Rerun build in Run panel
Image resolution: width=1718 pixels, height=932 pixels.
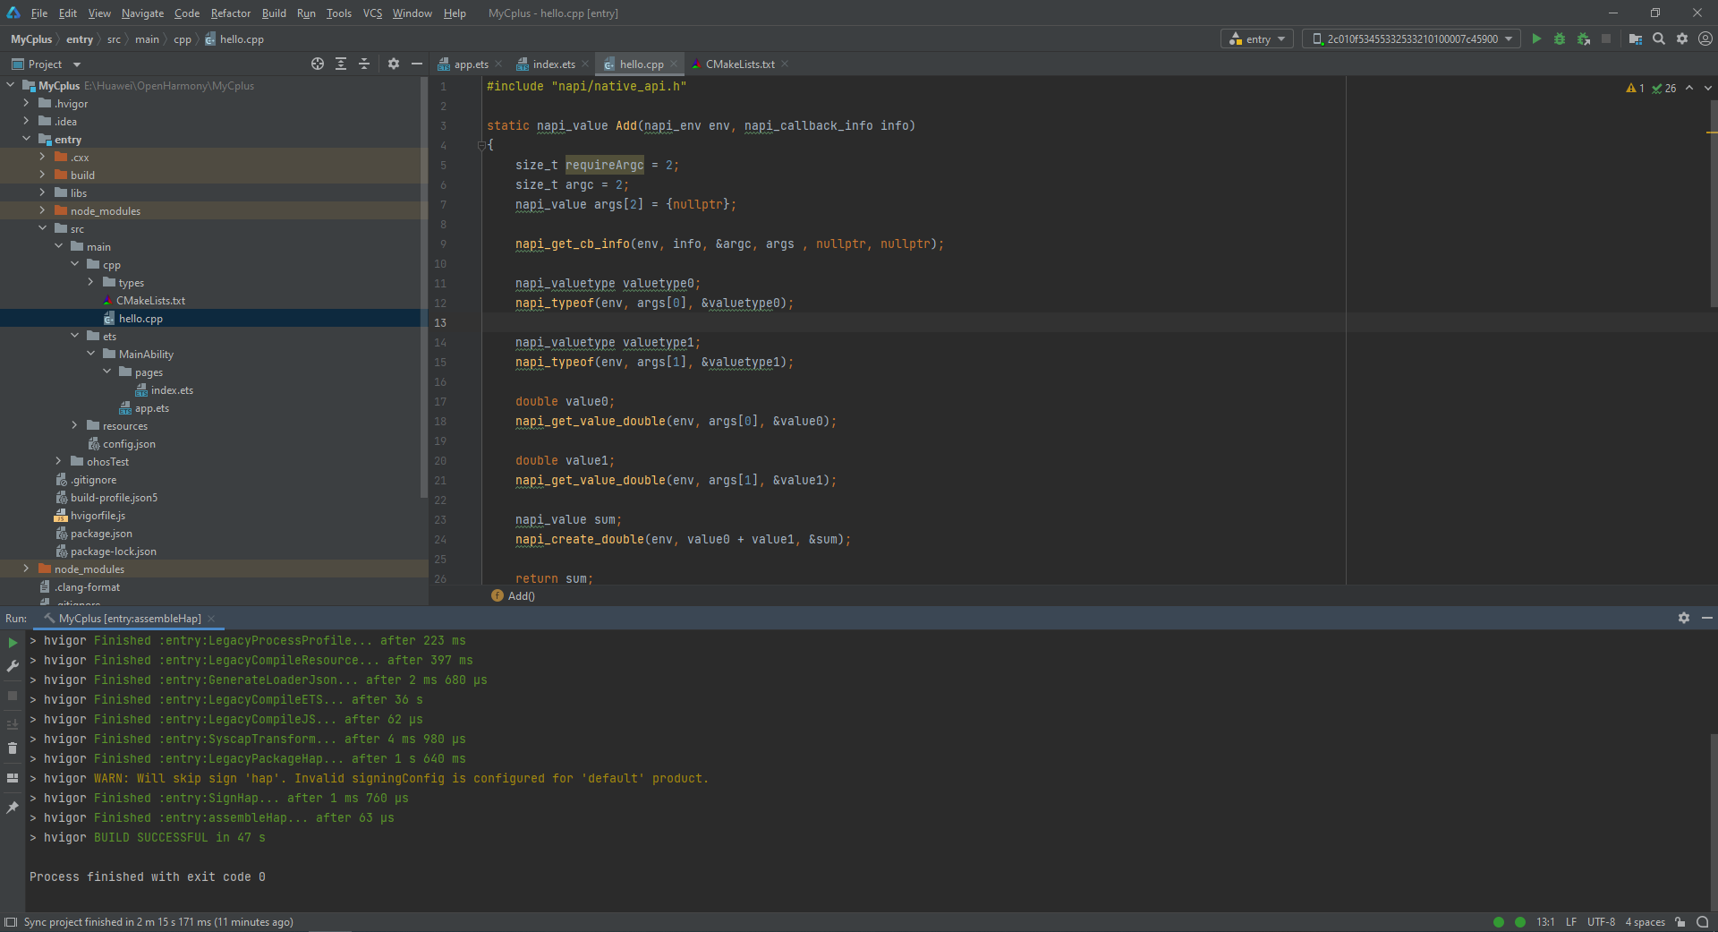point(13,642)
